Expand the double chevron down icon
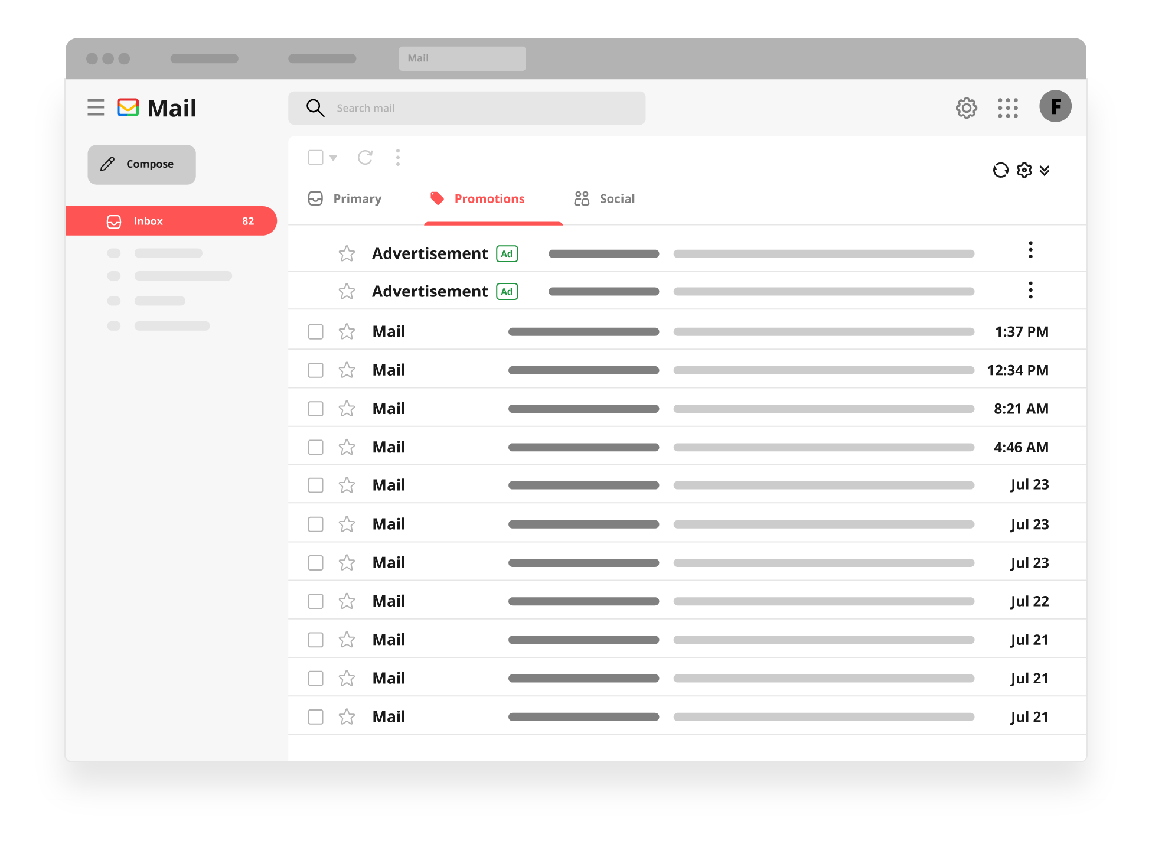This screenshot has width=1152, height=844. pos(1045,171)
